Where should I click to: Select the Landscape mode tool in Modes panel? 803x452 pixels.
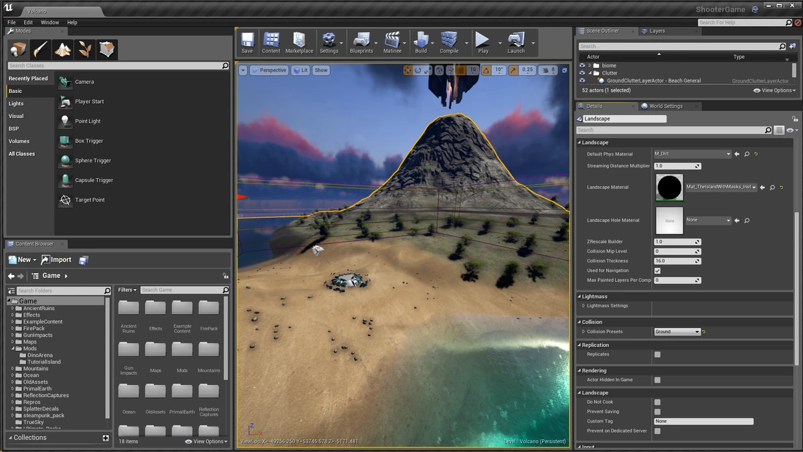point(62,49)
